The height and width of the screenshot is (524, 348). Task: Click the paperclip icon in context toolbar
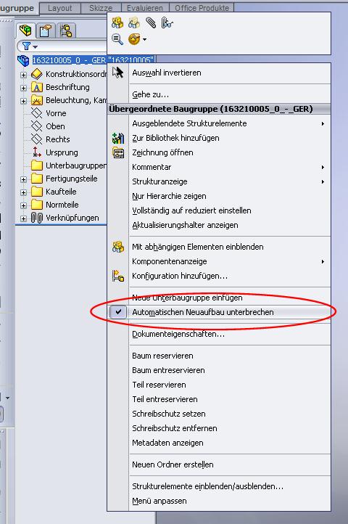151,23
